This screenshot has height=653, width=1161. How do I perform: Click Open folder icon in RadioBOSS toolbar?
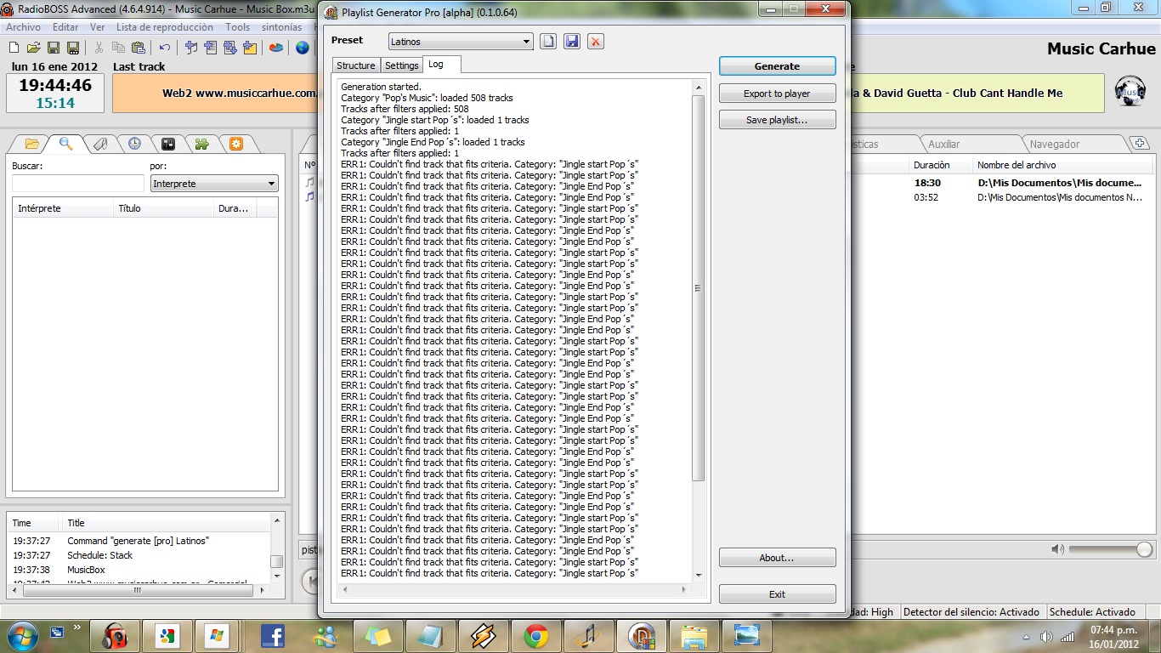[x=34, y=48]
